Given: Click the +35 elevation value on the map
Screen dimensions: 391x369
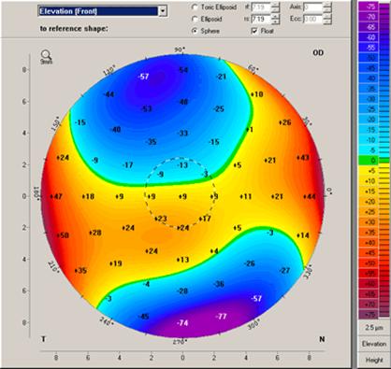Looking at the screenshot, I should [x=80, y=271].
